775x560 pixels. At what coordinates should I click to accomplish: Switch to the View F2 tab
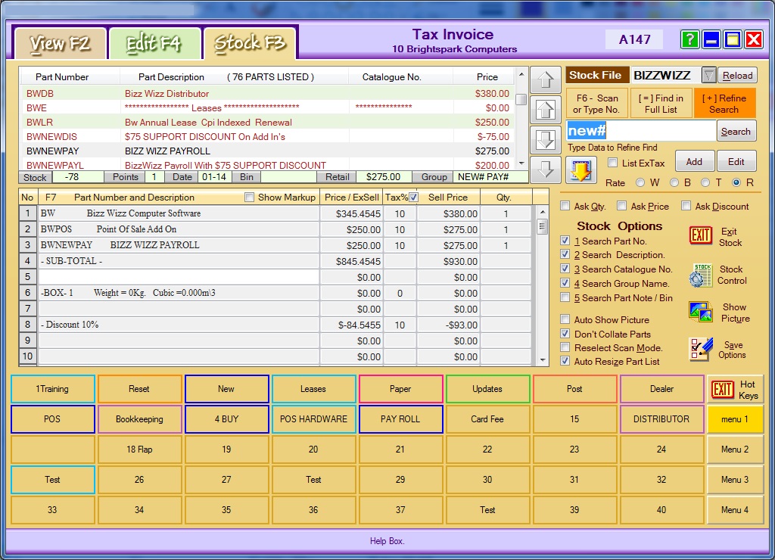(61, 43)
